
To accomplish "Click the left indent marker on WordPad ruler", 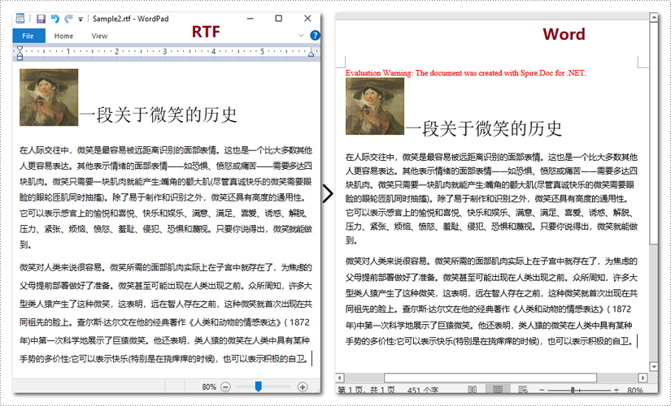I will 20,53.
